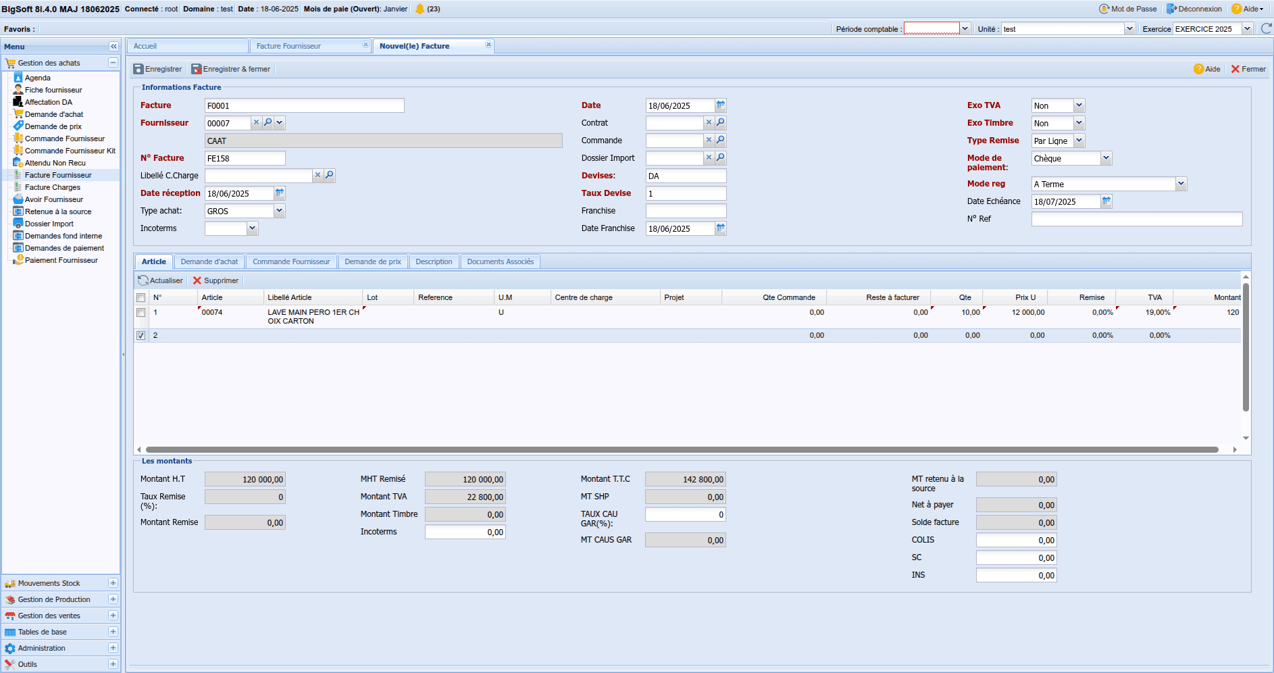Collapse the Menu sidebar with double-arrow icon

tap(113, 47)
